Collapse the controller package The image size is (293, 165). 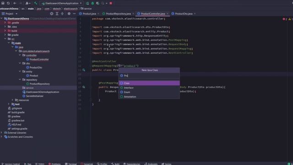pyautogui.click(x=20, y=55)
